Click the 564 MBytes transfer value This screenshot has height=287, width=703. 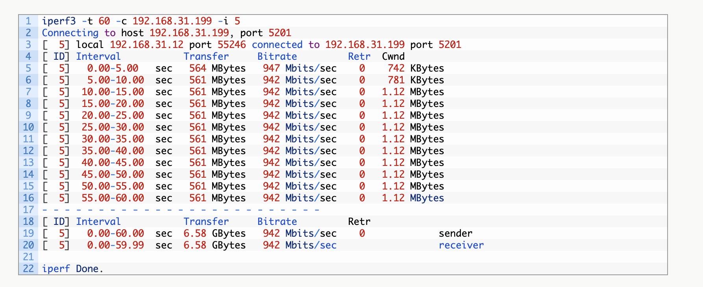(217, 68)
